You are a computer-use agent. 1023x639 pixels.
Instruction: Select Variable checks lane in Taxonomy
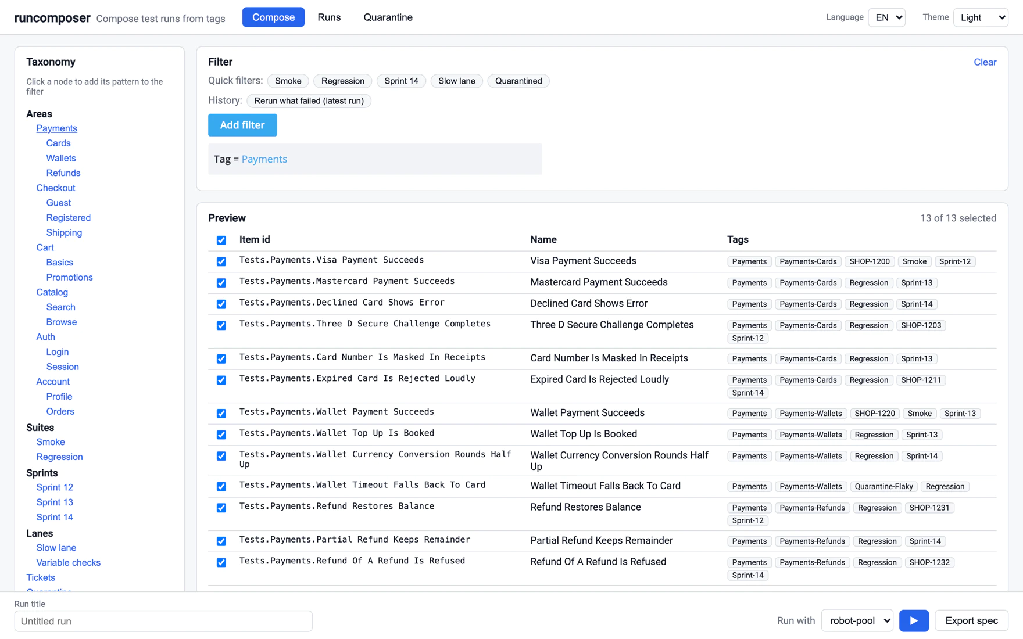coord(69,563)
